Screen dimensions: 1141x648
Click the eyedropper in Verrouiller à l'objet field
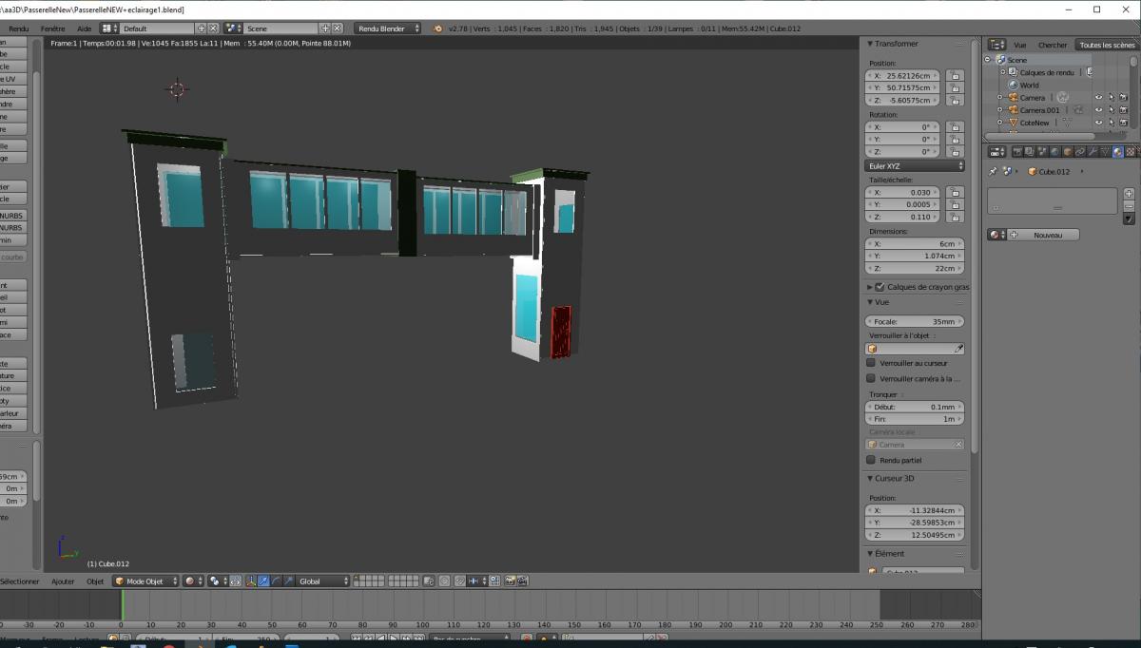click(x=958, y=349)
